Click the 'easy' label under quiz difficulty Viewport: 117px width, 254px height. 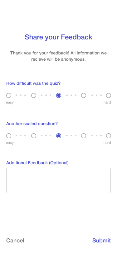click(10, 102)
